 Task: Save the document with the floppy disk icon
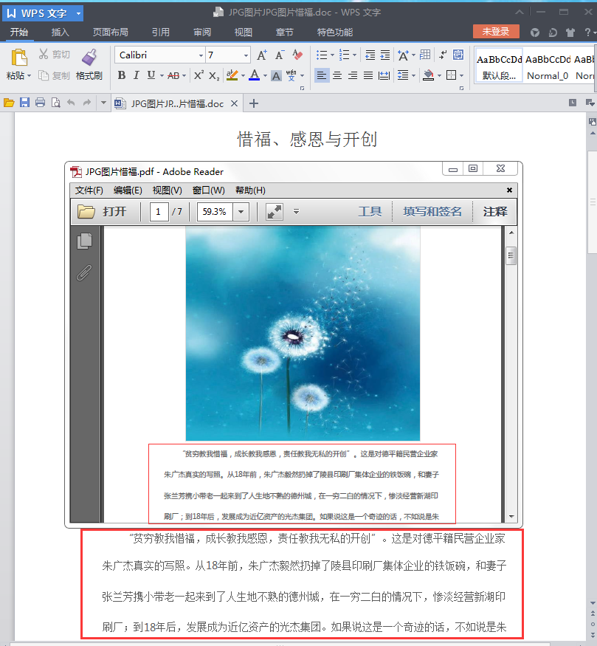coord(24,103)
